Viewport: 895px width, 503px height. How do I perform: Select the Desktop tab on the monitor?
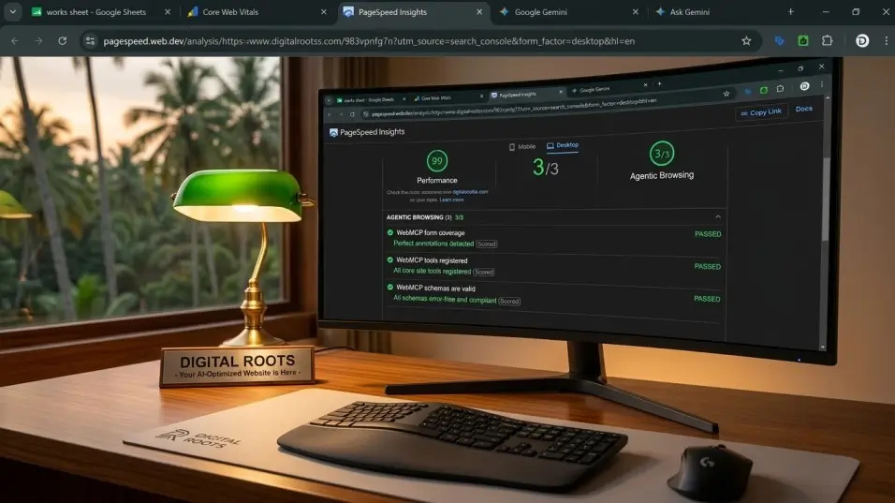point(563,145)
